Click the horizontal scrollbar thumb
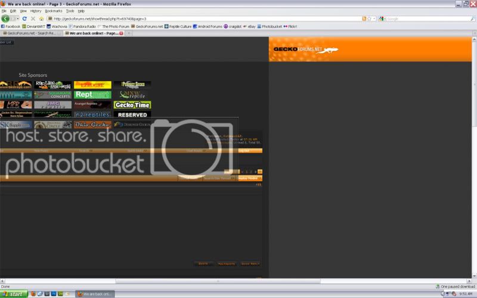The height and width of the screenshot is (298, 477). point(218,281)
